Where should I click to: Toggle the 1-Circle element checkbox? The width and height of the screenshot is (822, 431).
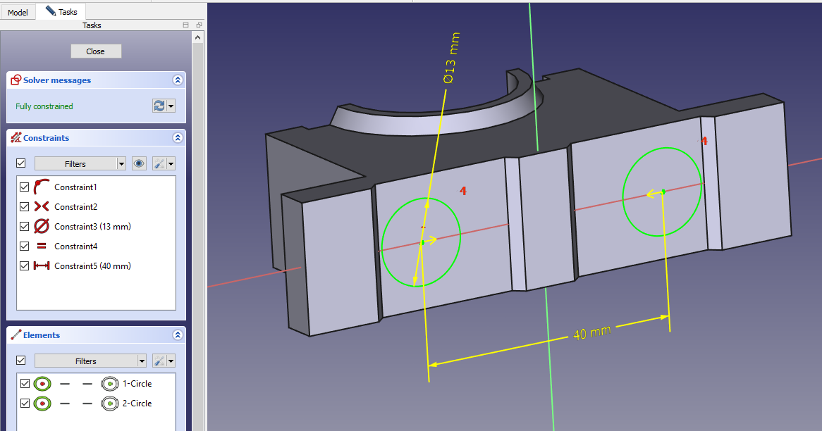[25, 384]
